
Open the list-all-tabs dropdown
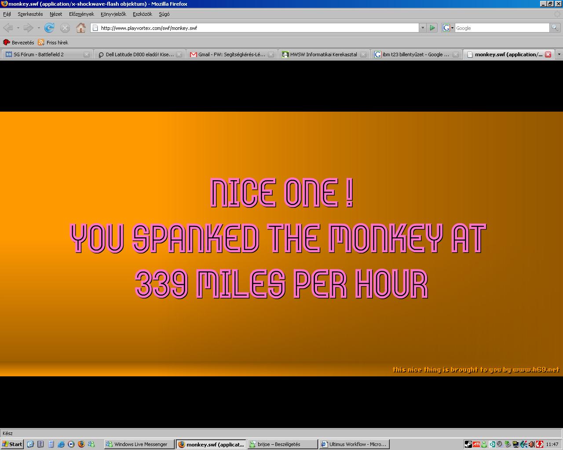559,54
